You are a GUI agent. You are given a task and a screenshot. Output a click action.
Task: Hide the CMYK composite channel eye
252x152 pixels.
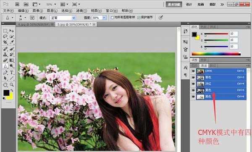coord(193,71)
